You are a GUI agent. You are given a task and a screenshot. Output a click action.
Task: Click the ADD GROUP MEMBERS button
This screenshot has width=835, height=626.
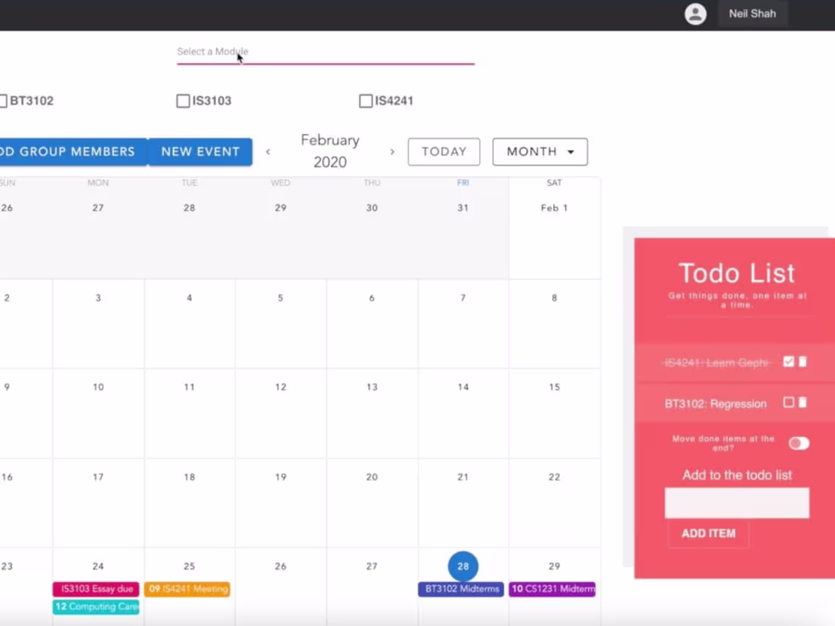68,152
